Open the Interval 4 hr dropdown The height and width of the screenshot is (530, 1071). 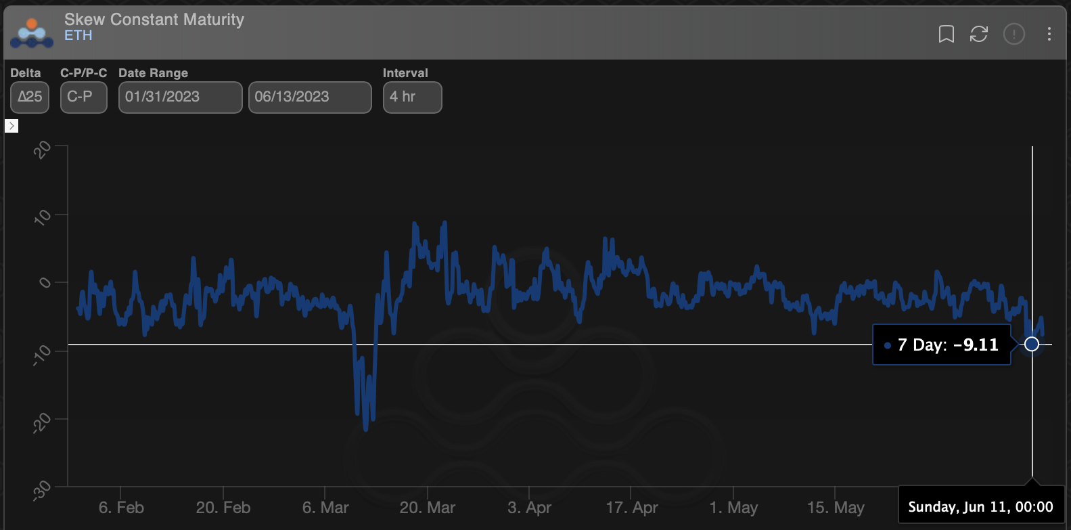412,97
